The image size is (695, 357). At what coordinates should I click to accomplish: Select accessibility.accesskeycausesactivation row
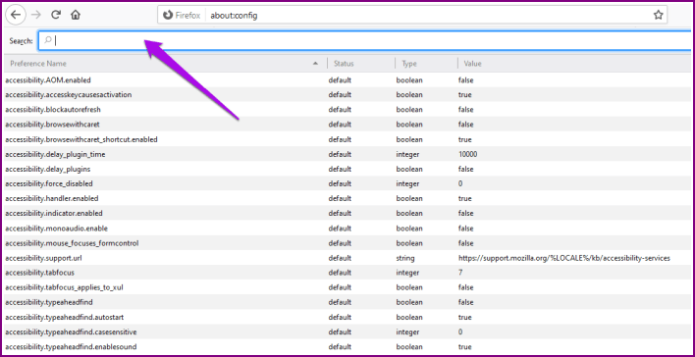(347, 95)
